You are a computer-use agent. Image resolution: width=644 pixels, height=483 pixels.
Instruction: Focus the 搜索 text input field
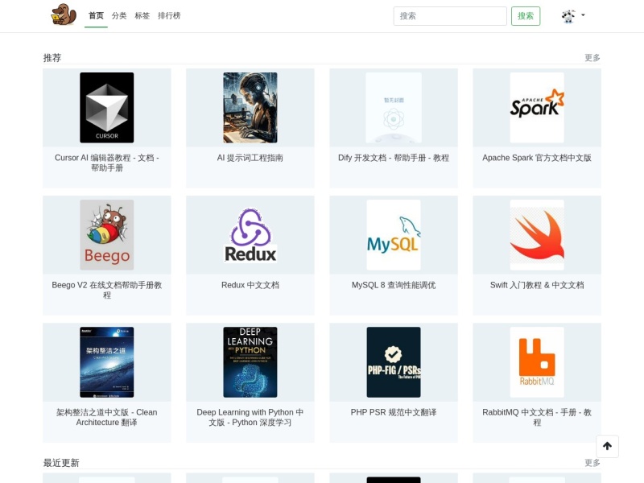point(450,16)
